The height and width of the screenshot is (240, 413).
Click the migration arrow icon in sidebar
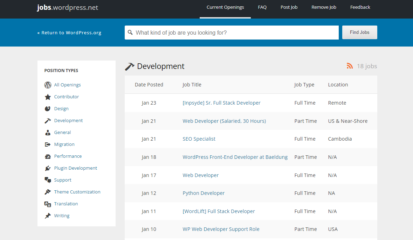click(48, 144)
